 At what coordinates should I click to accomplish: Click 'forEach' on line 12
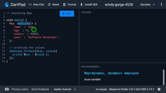pos(29,51)
